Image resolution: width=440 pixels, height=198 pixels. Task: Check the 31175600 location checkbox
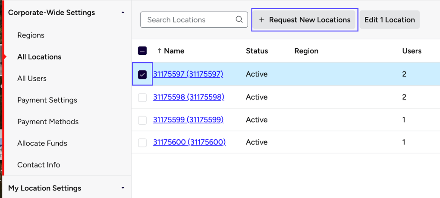pos(142,142)
